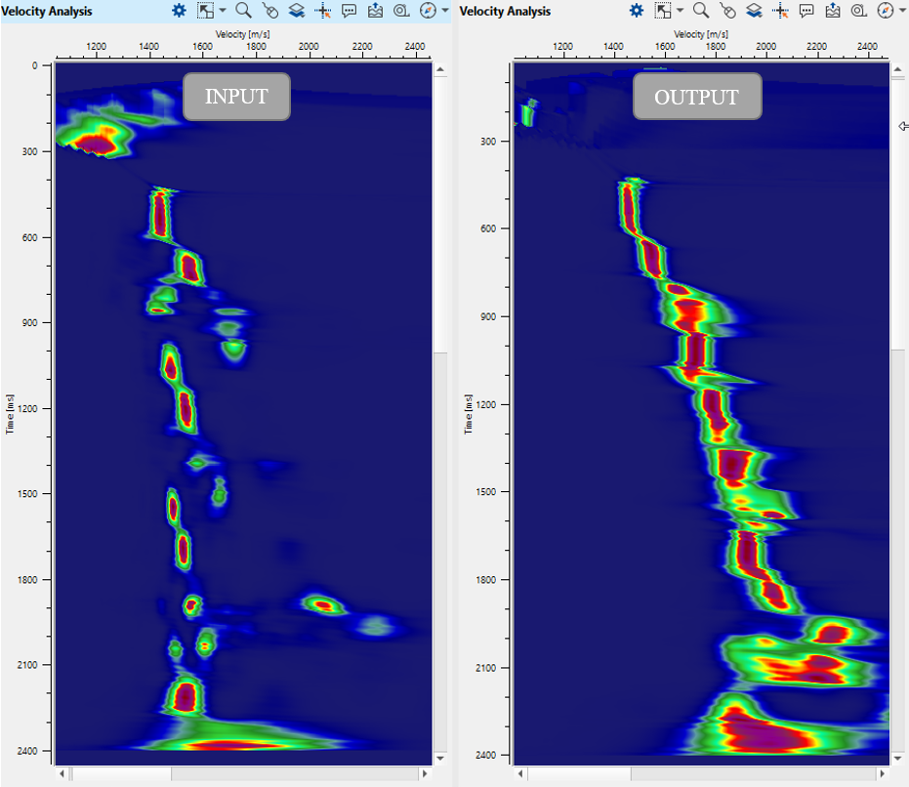Expand the compass dropdown arrow in INPUT panel

click(445, 11)
